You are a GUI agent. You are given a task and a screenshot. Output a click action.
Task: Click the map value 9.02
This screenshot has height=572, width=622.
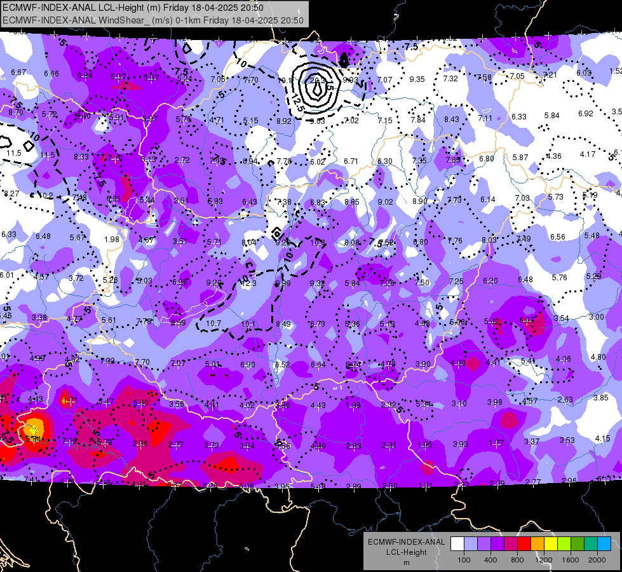point(385,202)
